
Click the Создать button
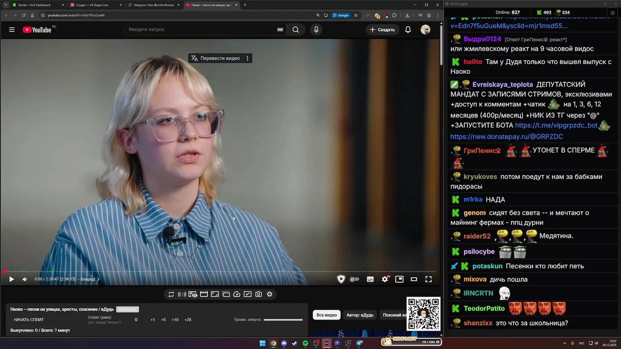click(382, 30)
